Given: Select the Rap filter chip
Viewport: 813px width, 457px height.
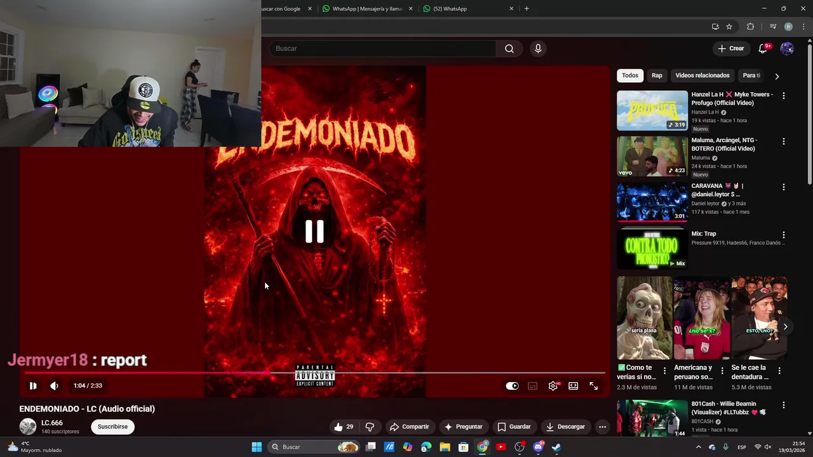Looking at the screenshot, I should coord(657,76).
